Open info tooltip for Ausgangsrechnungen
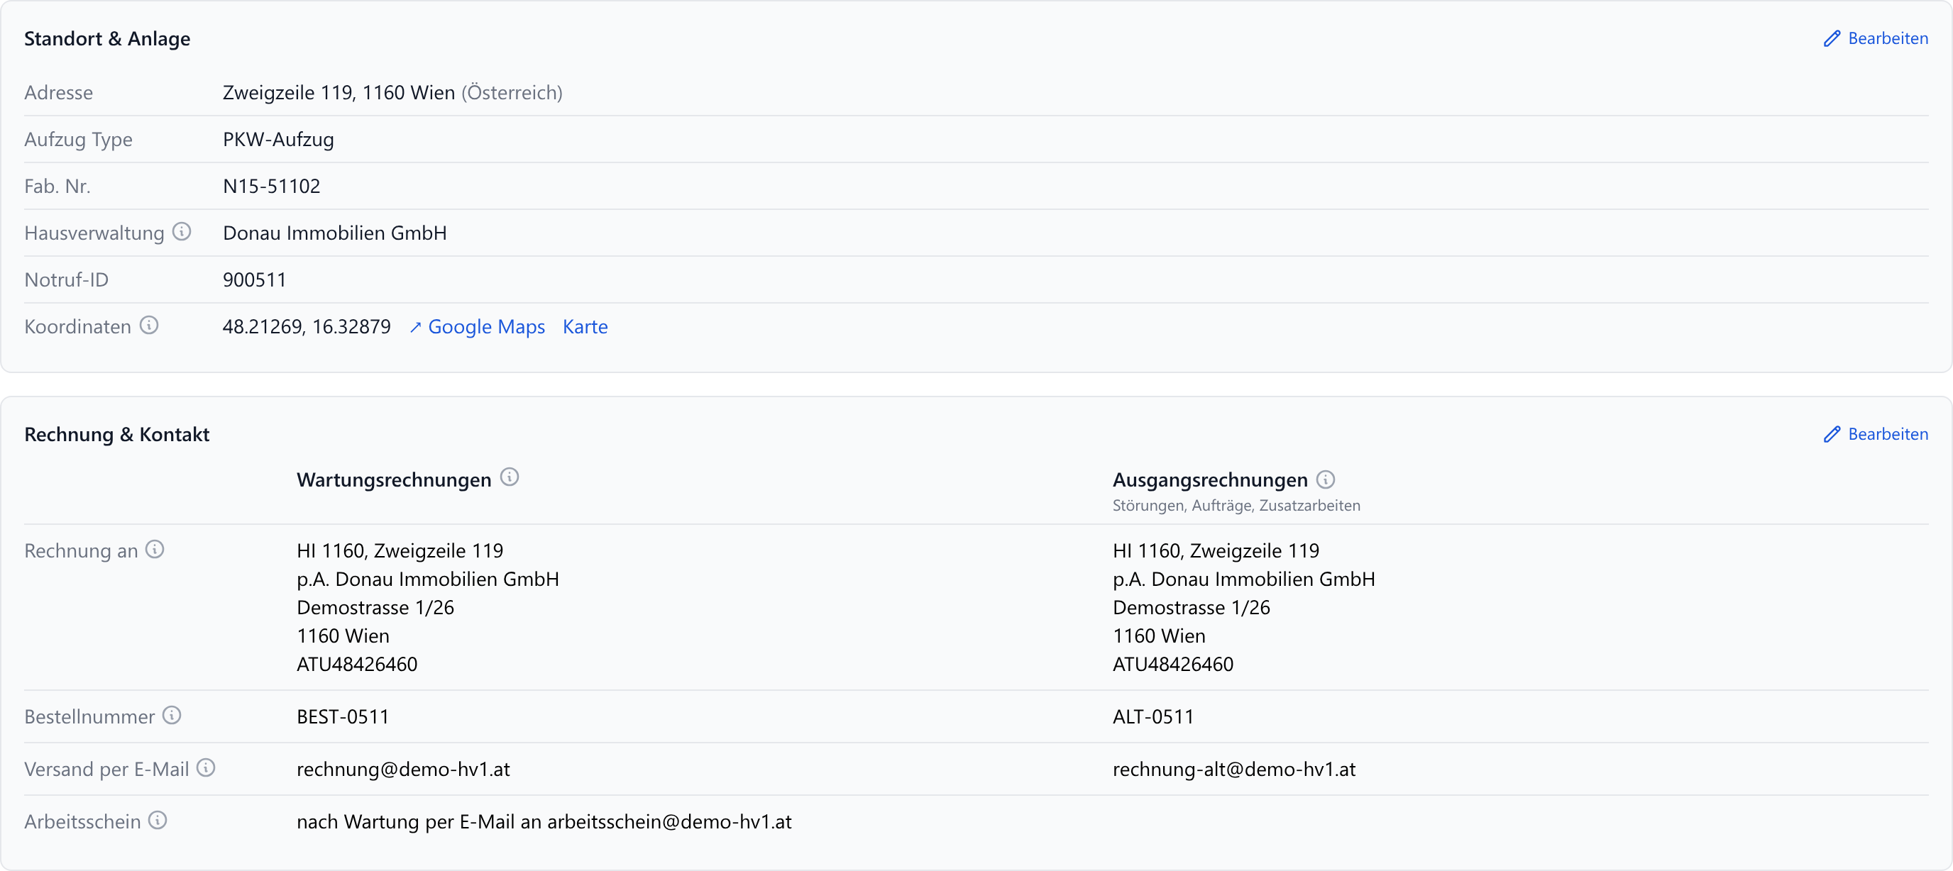Screen dimensions: 1953x871 pyautogui.click(x=1325, y=479)
